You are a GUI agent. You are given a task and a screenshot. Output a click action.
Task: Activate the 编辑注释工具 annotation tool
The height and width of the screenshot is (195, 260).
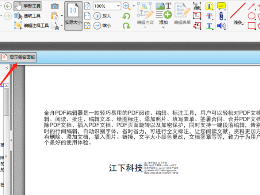pyautogui.click(x=32, y=25)
